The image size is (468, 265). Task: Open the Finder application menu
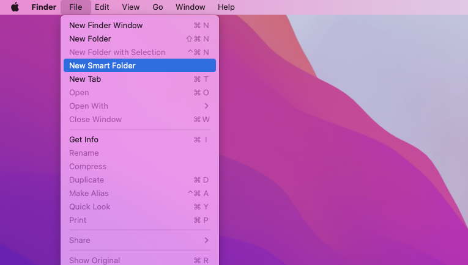(44, 7)
